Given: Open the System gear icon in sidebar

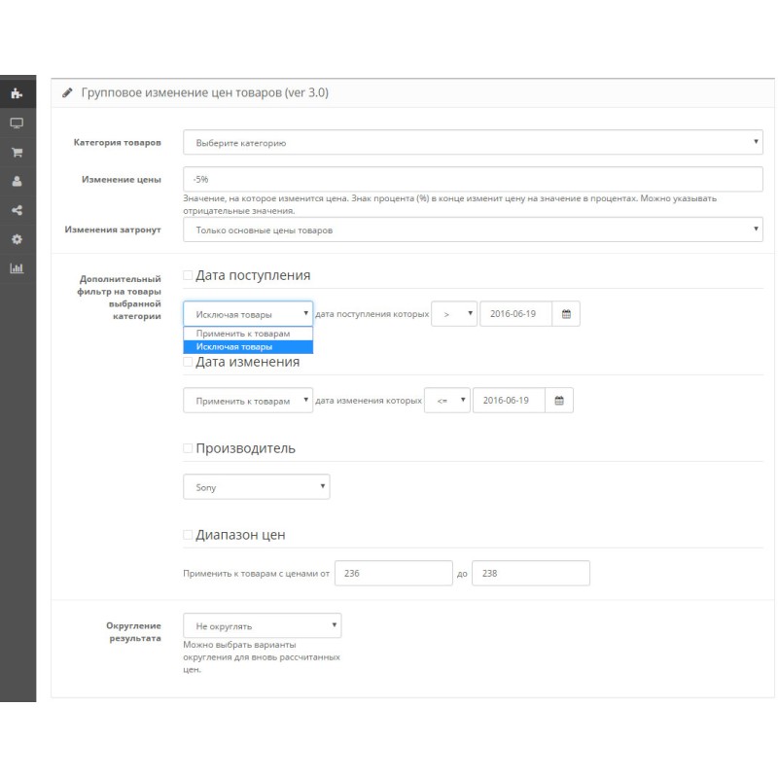Looking at the screenshot, I should 17,239.
